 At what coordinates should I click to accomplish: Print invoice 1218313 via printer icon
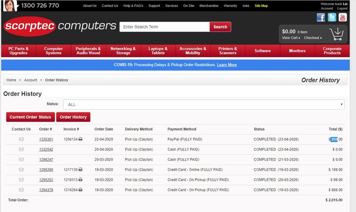click(81, 179)
